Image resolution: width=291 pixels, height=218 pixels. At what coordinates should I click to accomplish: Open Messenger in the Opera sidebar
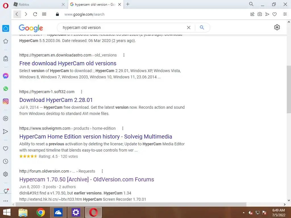click(x=6, y=76)
